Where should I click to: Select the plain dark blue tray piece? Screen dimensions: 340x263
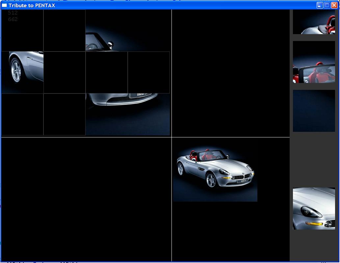(314, 111)
